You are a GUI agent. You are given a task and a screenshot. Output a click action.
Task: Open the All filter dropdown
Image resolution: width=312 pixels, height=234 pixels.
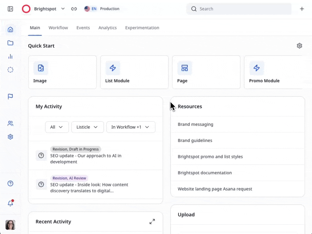pyautogui.click(x=57, y=127)
